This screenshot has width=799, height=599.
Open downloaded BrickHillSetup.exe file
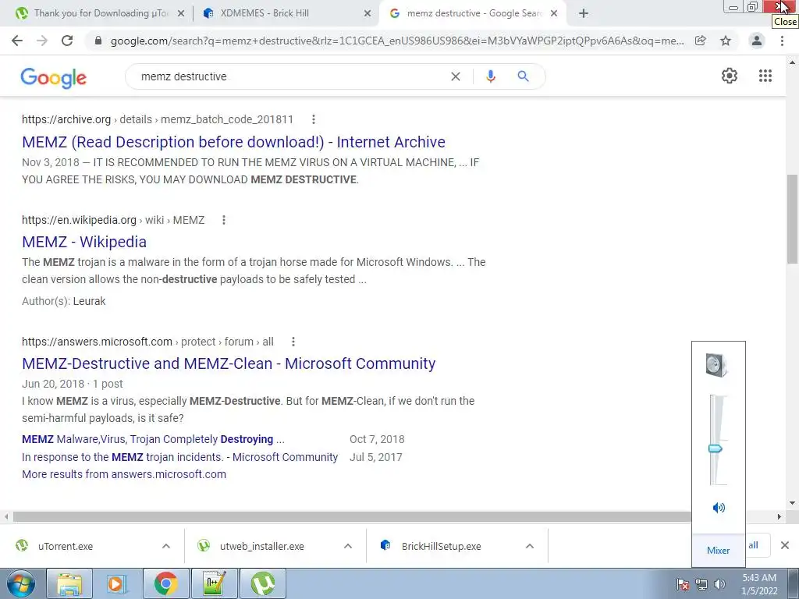(x=442, y=546)
